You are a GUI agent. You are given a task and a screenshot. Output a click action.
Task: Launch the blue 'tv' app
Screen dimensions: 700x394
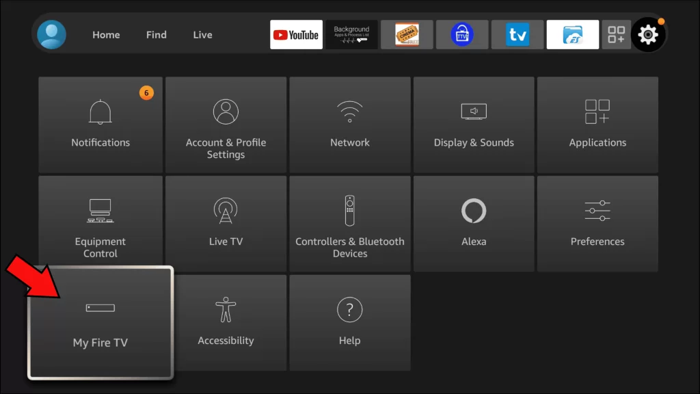click(517, 34)
